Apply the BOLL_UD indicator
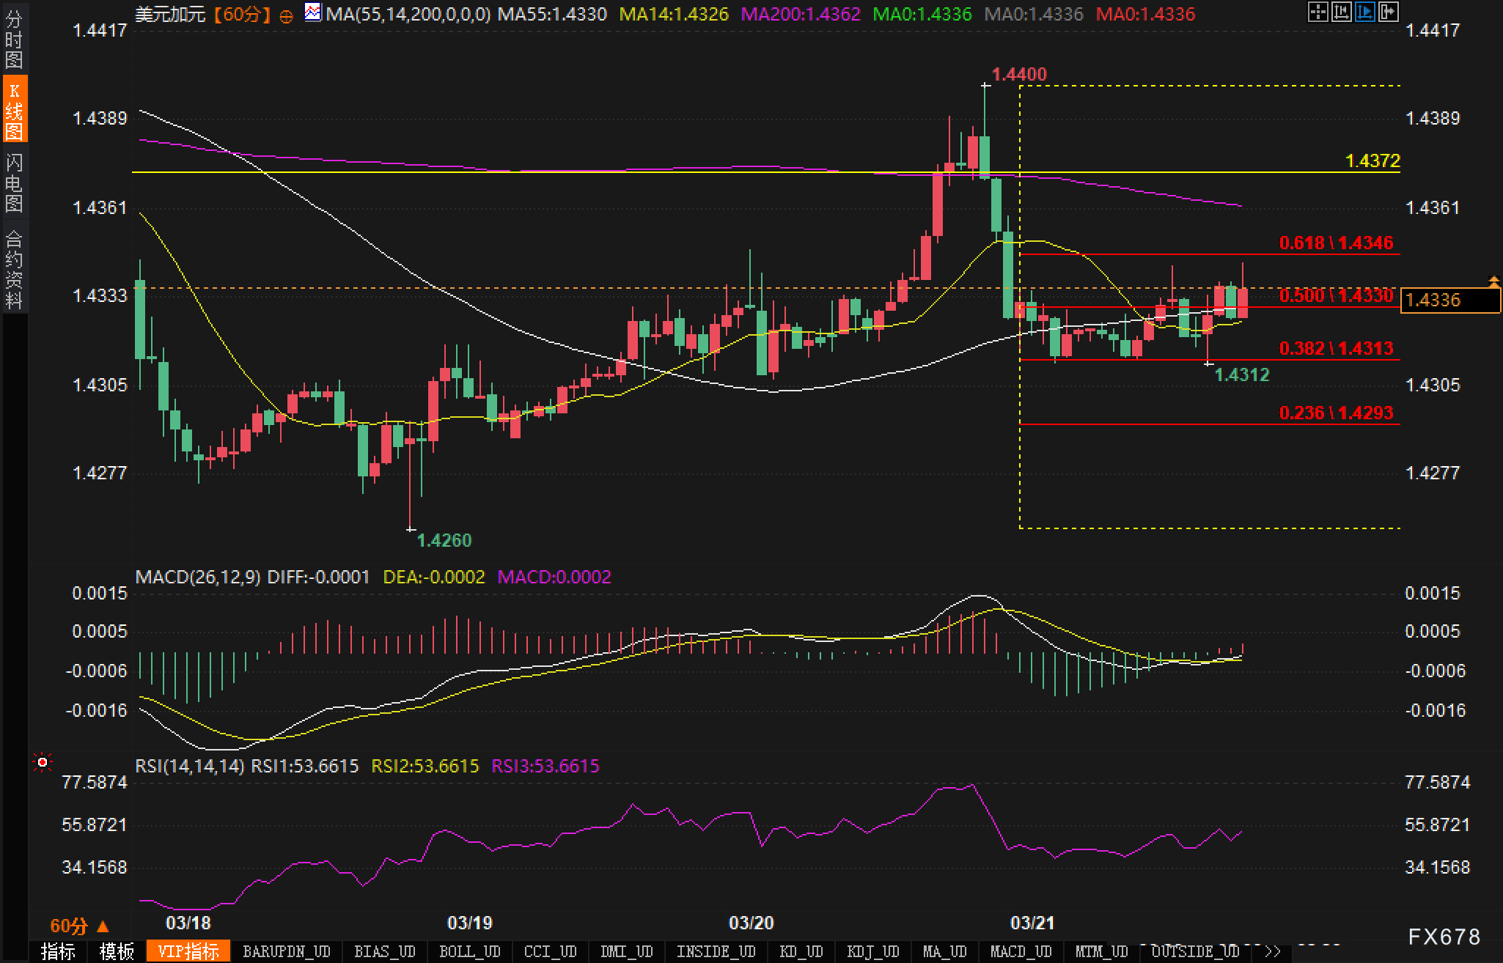This screenshot has height=963, width=1503. pos(469,951)
